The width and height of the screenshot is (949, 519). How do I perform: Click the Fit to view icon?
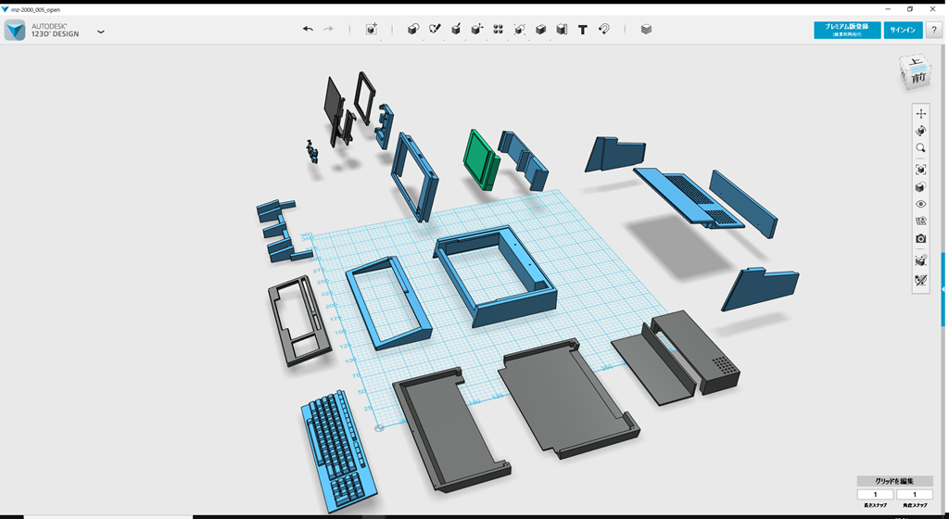click(x=920, y=170)
